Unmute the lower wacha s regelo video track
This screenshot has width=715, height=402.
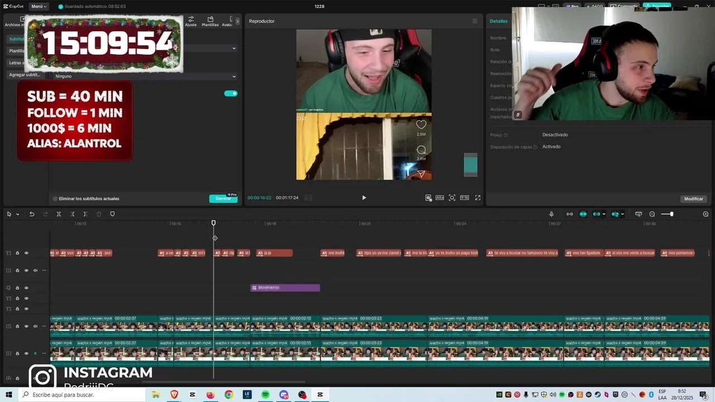(x=35, y=353)
